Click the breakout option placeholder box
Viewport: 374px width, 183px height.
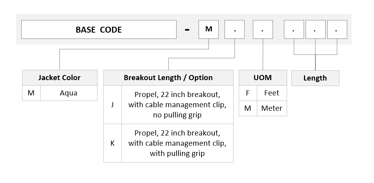click(x=234, y=29)
